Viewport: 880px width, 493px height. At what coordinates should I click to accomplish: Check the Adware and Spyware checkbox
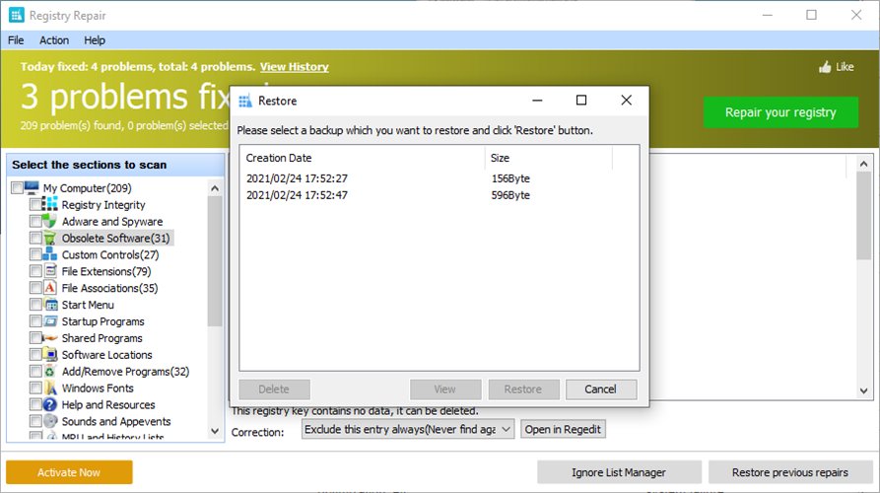pyautogui.click(x=35, y=221)
